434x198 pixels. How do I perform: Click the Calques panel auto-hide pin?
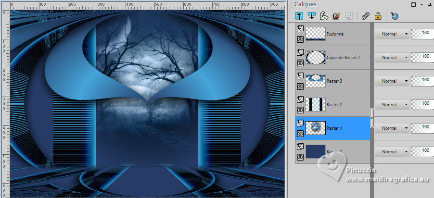(x=429, y=4)
